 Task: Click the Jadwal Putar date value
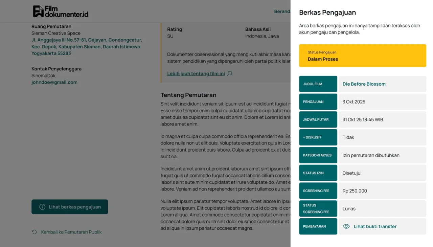tap(363, 119)
